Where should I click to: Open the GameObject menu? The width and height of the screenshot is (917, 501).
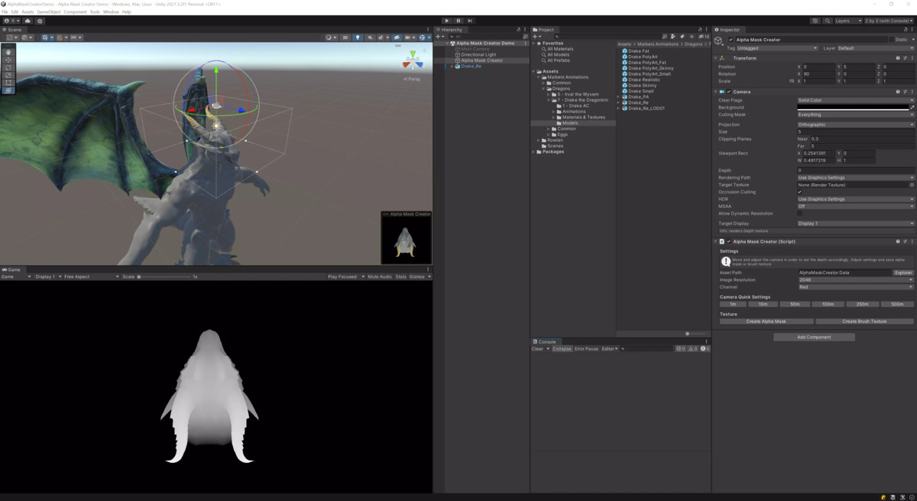coord(49,12)
